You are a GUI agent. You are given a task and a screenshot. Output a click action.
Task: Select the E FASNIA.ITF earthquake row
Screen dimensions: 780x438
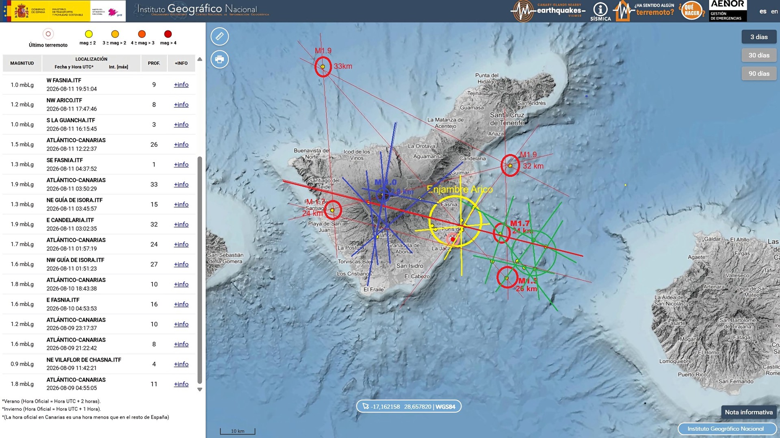(99, 304)
